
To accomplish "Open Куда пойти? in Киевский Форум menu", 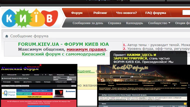I will click(x=26, y=75).
